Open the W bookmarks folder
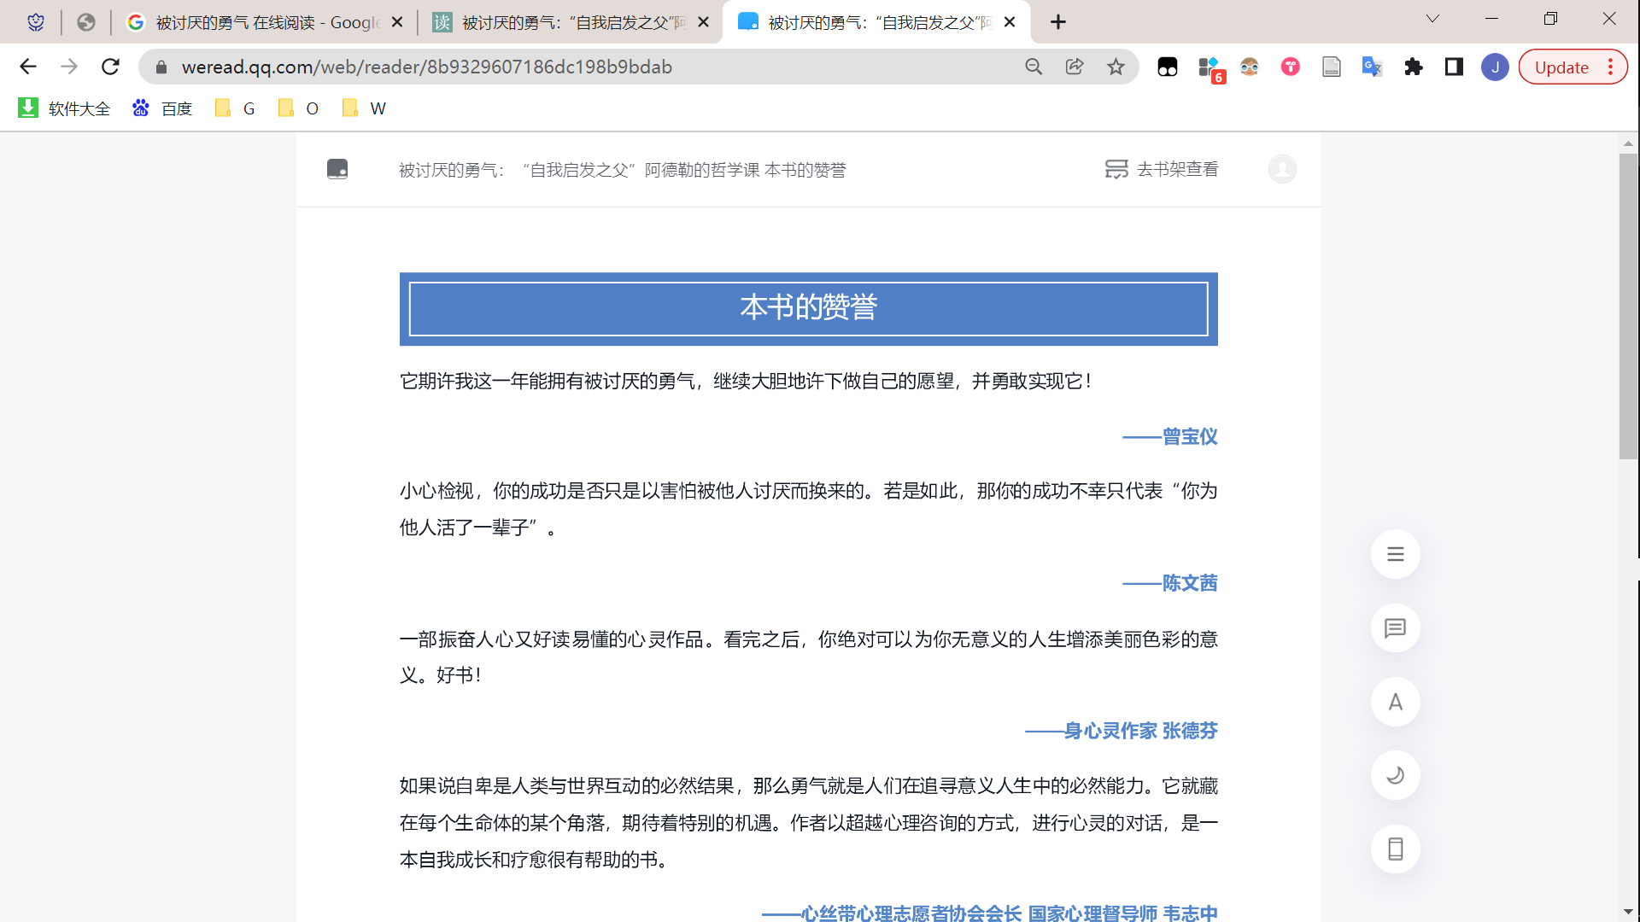1640x922 pixels. 364,108
